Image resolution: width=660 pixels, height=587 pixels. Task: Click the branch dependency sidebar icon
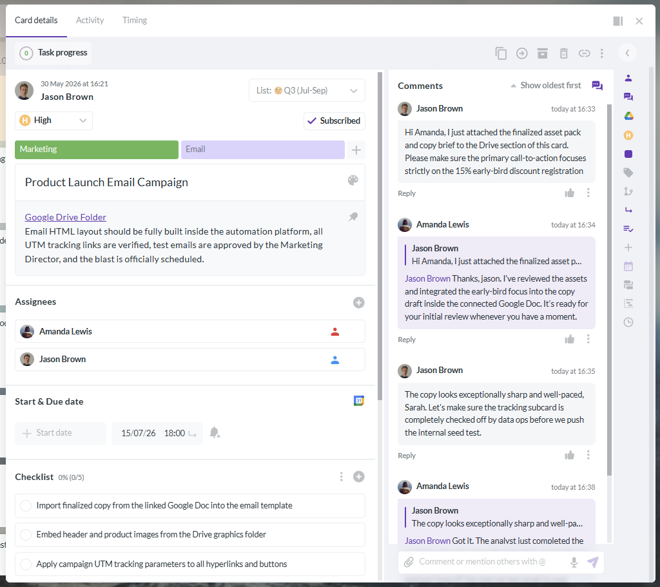click(x=628, y=191)
